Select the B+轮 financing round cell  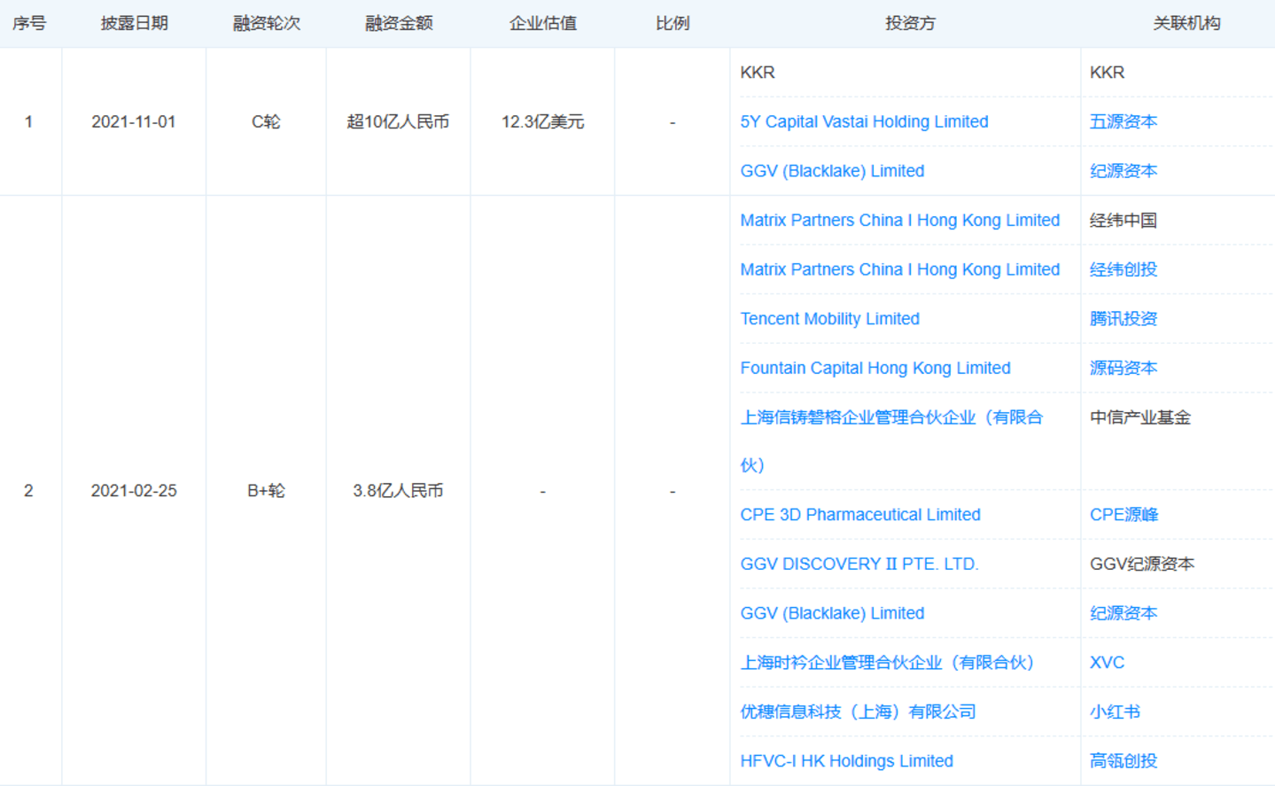pyautogui.click(x=266, y=491)
